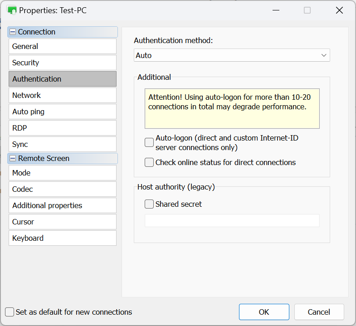Open the General settings page
The image size is (356, 326).
[x=63, y=46]
